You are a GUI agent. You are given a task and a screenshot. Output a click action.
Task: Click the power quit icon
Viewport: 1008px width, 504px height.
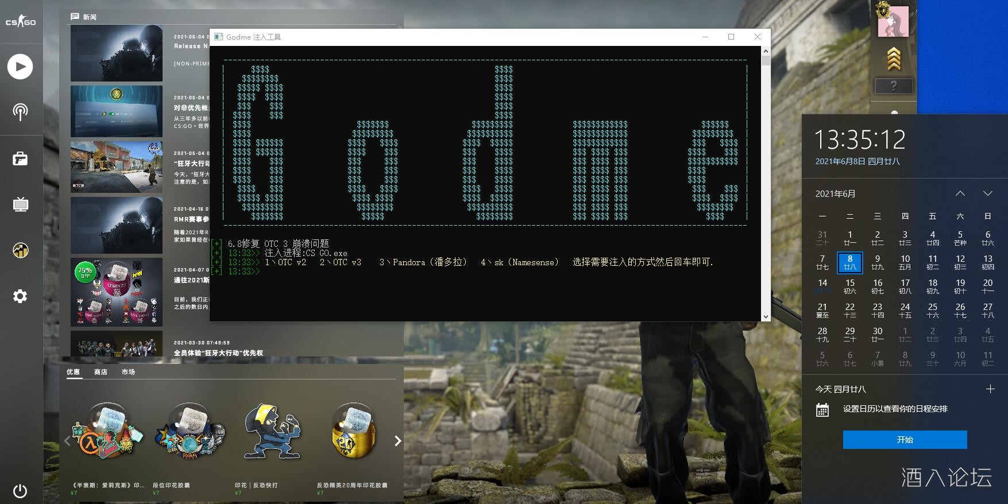click(20, 491)
